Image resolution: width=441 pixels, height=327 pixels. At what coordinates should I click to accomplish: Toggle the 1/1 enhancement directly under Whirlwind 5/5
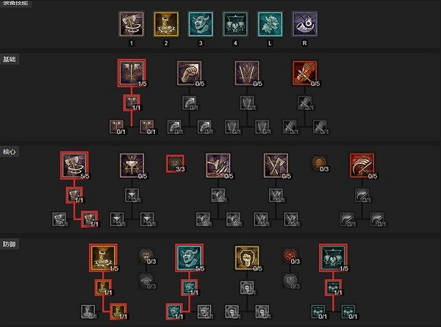coord(74,195)
